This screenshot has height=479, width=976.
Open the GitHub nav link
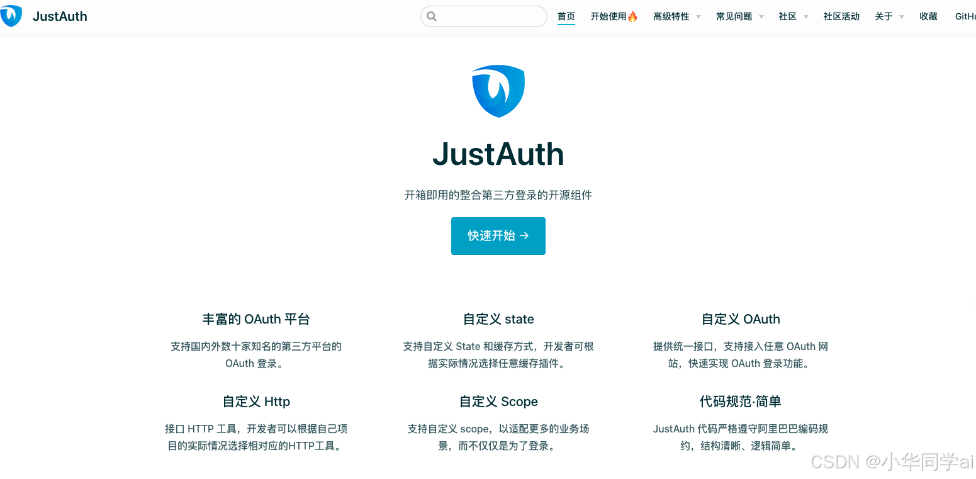coord(965,16)
